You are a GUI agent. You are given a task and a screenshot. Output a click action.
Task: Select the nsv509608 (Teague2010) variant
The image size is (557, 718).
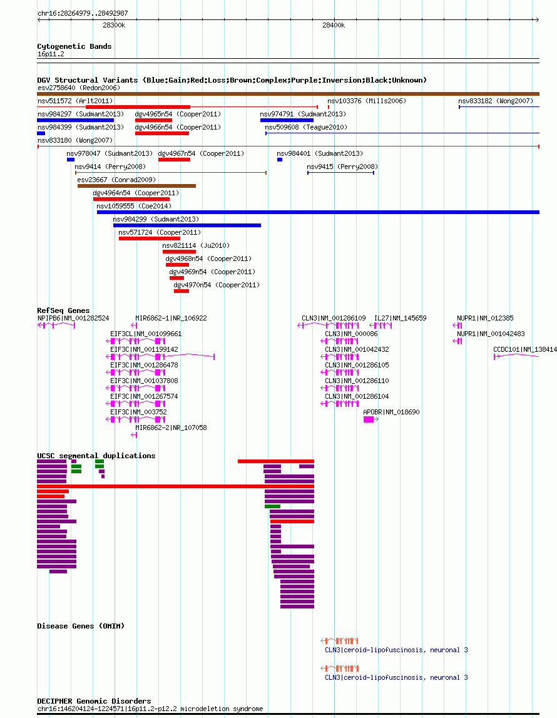point(306,127)
